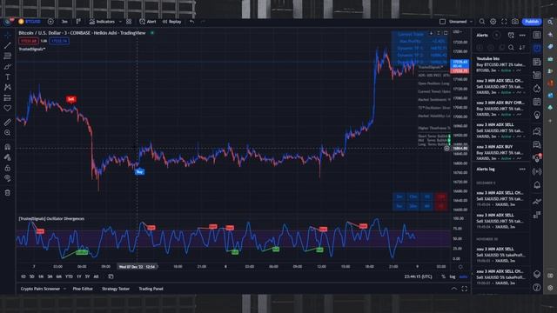This screenshot has height=313, width=557.
Task: Set date range to YTD
Action: click(69, 276)
